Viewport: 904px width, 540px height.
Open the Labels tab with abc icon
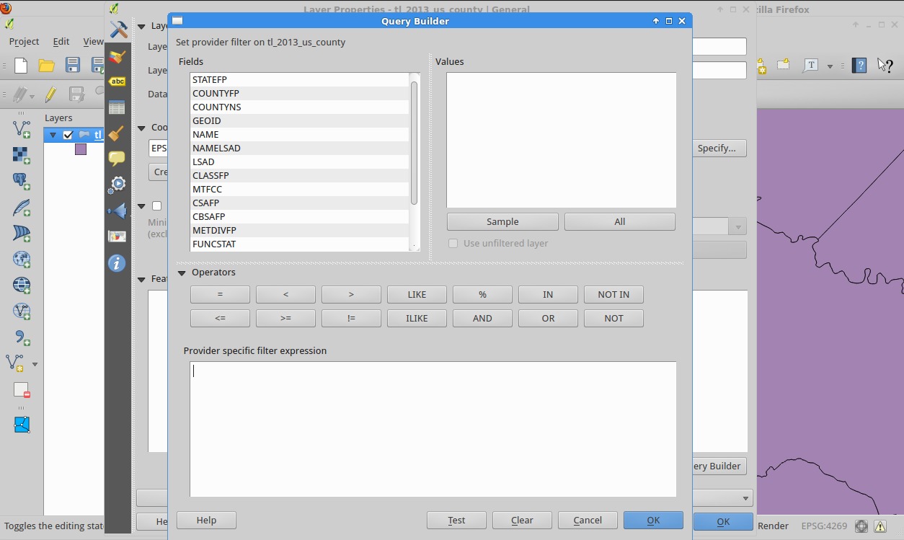[x=117, y=81]
